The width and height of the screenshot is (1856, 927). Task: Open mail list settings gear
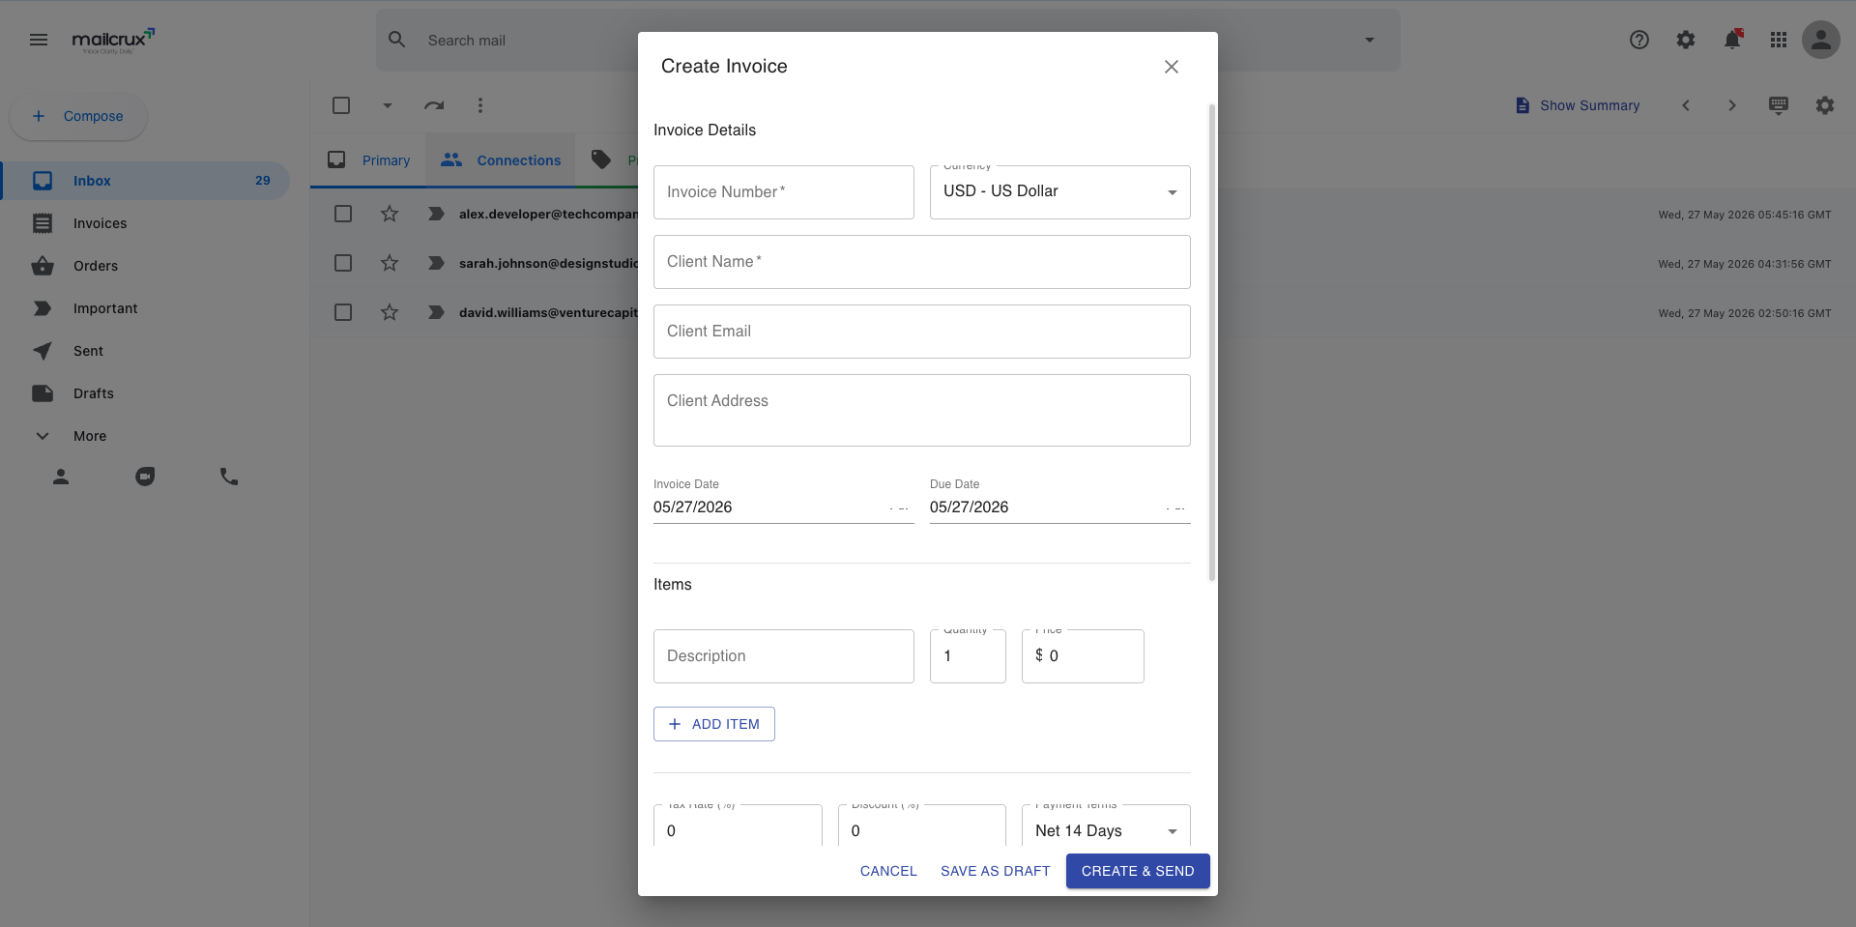pyautogui.click(x=1825, y=105)
